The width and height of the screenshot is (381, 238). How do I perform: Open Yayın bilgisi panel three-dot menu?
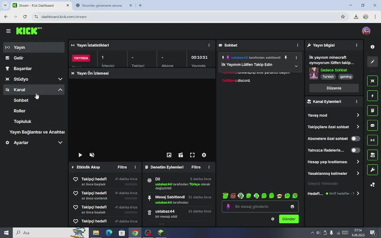coord(357,45)
